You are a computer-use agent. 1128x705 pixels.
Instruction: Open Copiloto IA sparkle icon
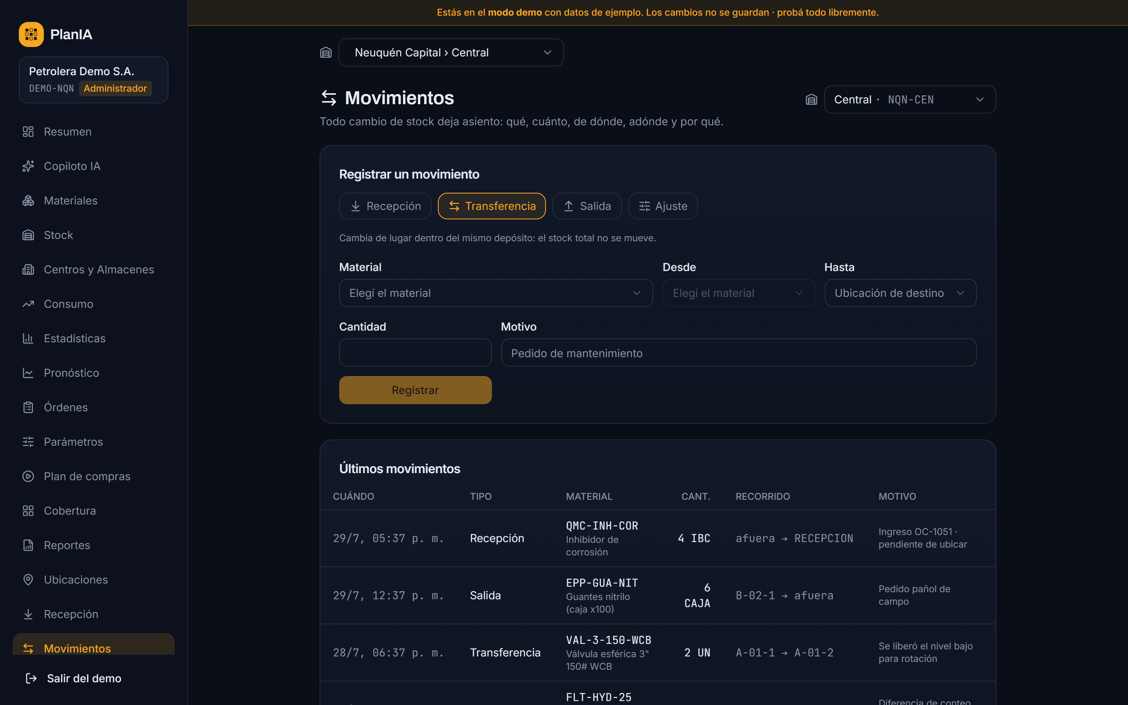coord(28,166)
